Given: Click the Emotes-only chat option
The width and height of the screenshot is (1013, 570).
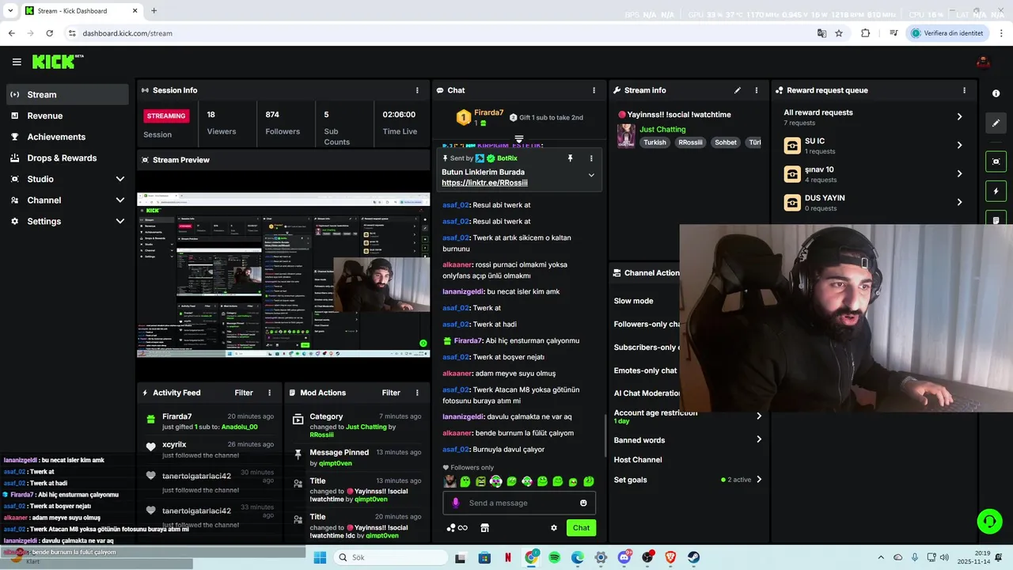Looking at the screenshot, I should pyautogui.click(x=645, y=370).
